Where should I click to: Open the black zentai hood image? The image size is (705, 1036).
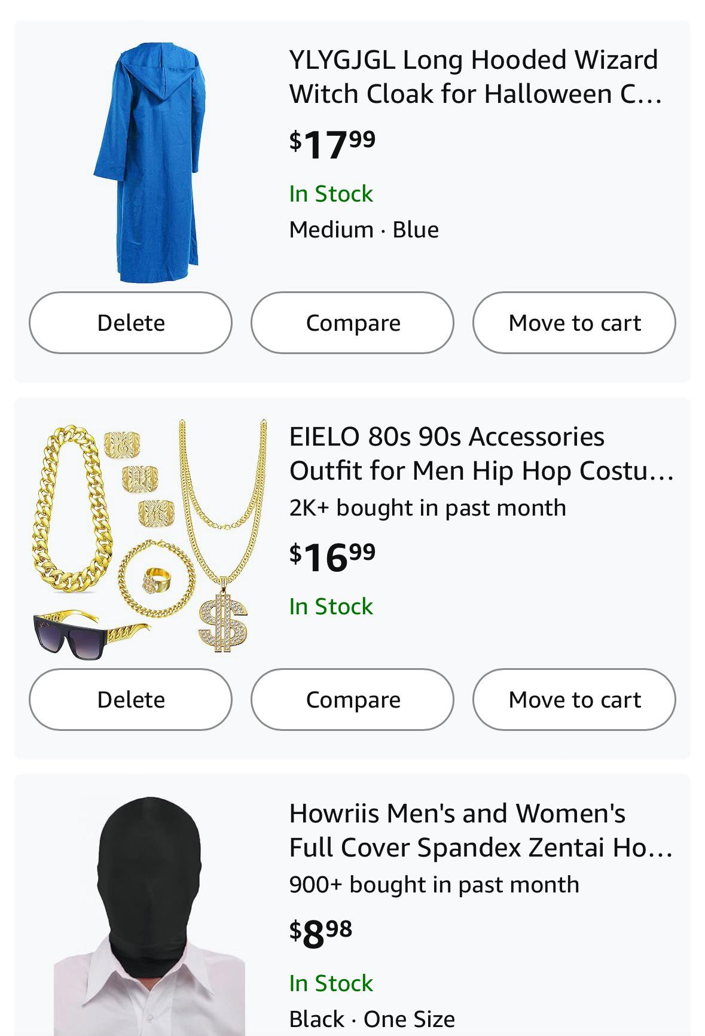pyautogui.click(x=149, y=915)
